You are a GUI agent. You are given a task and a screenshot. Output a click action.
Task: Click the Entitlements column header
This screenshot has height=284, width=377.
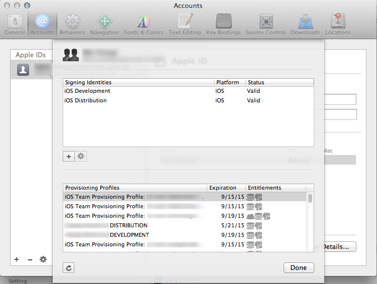click(x=276, y=188)
